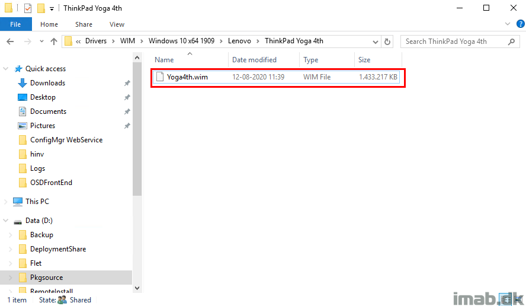Click the pin icon next to Documents

tap(127, 111)
